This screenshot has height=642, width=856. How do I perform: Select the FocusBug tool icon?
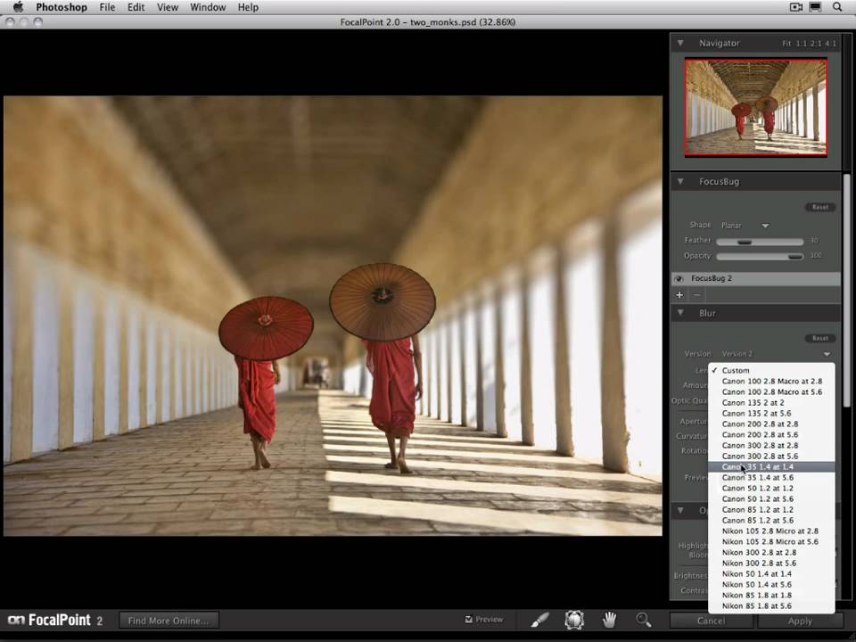tap(574, 620)
